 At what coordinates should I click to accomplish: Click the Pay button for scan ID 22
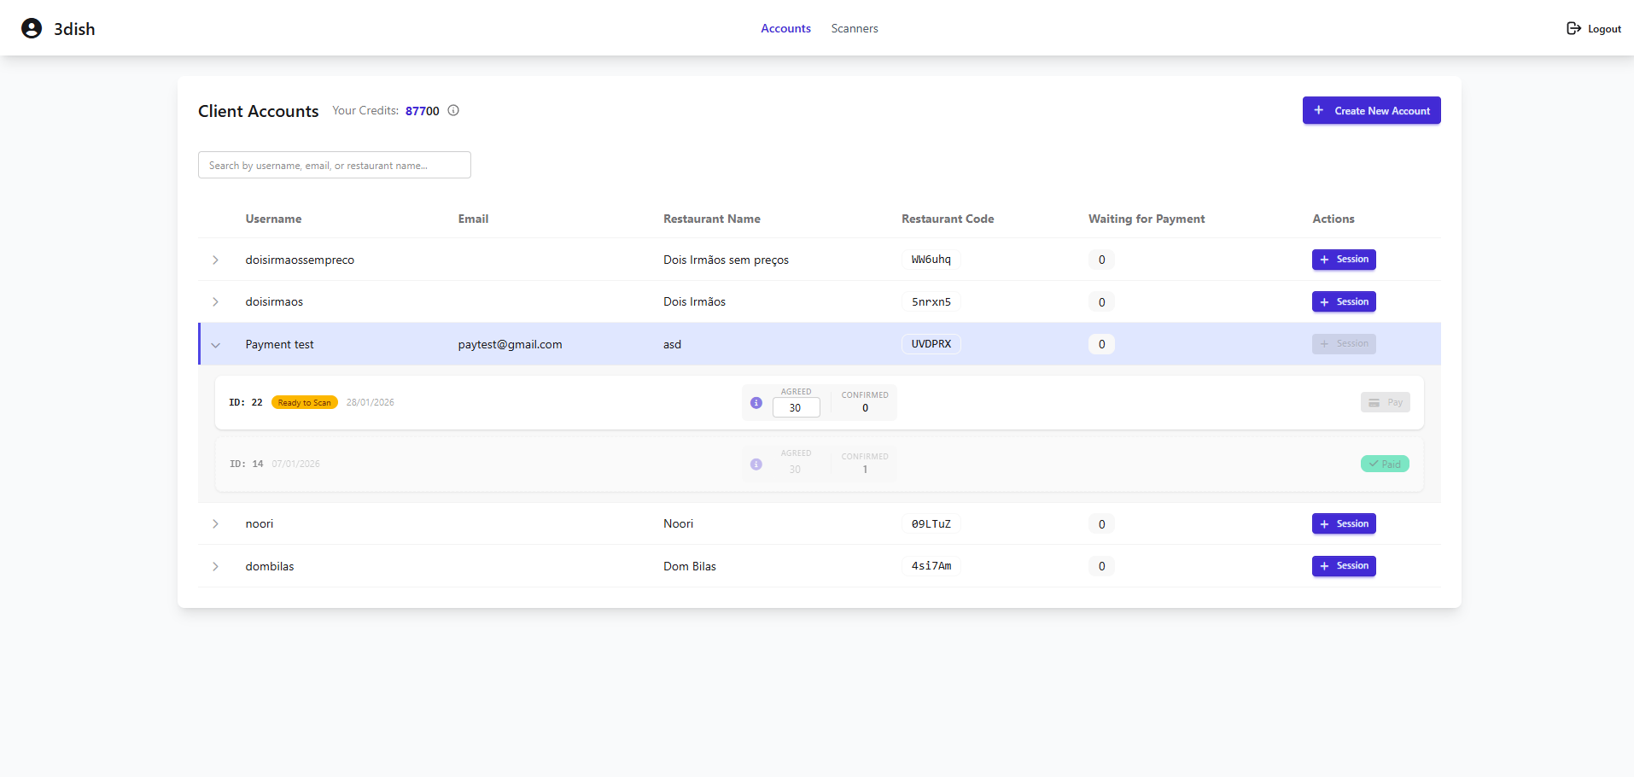point(1385,402)
